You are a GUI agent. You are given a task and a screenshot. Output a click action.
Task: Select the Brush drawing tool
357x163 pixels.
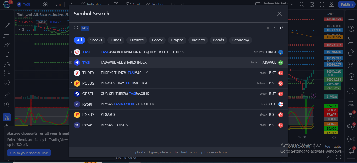click(x=7, y=45)
